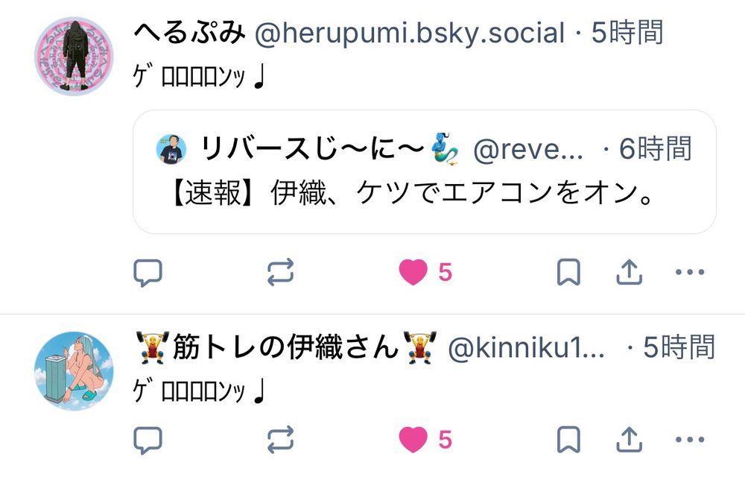This screenshot has width=745, height=477.
Task: Open 筋トレの伊織さん's profile avatar
Action: (x=74, y=370)
